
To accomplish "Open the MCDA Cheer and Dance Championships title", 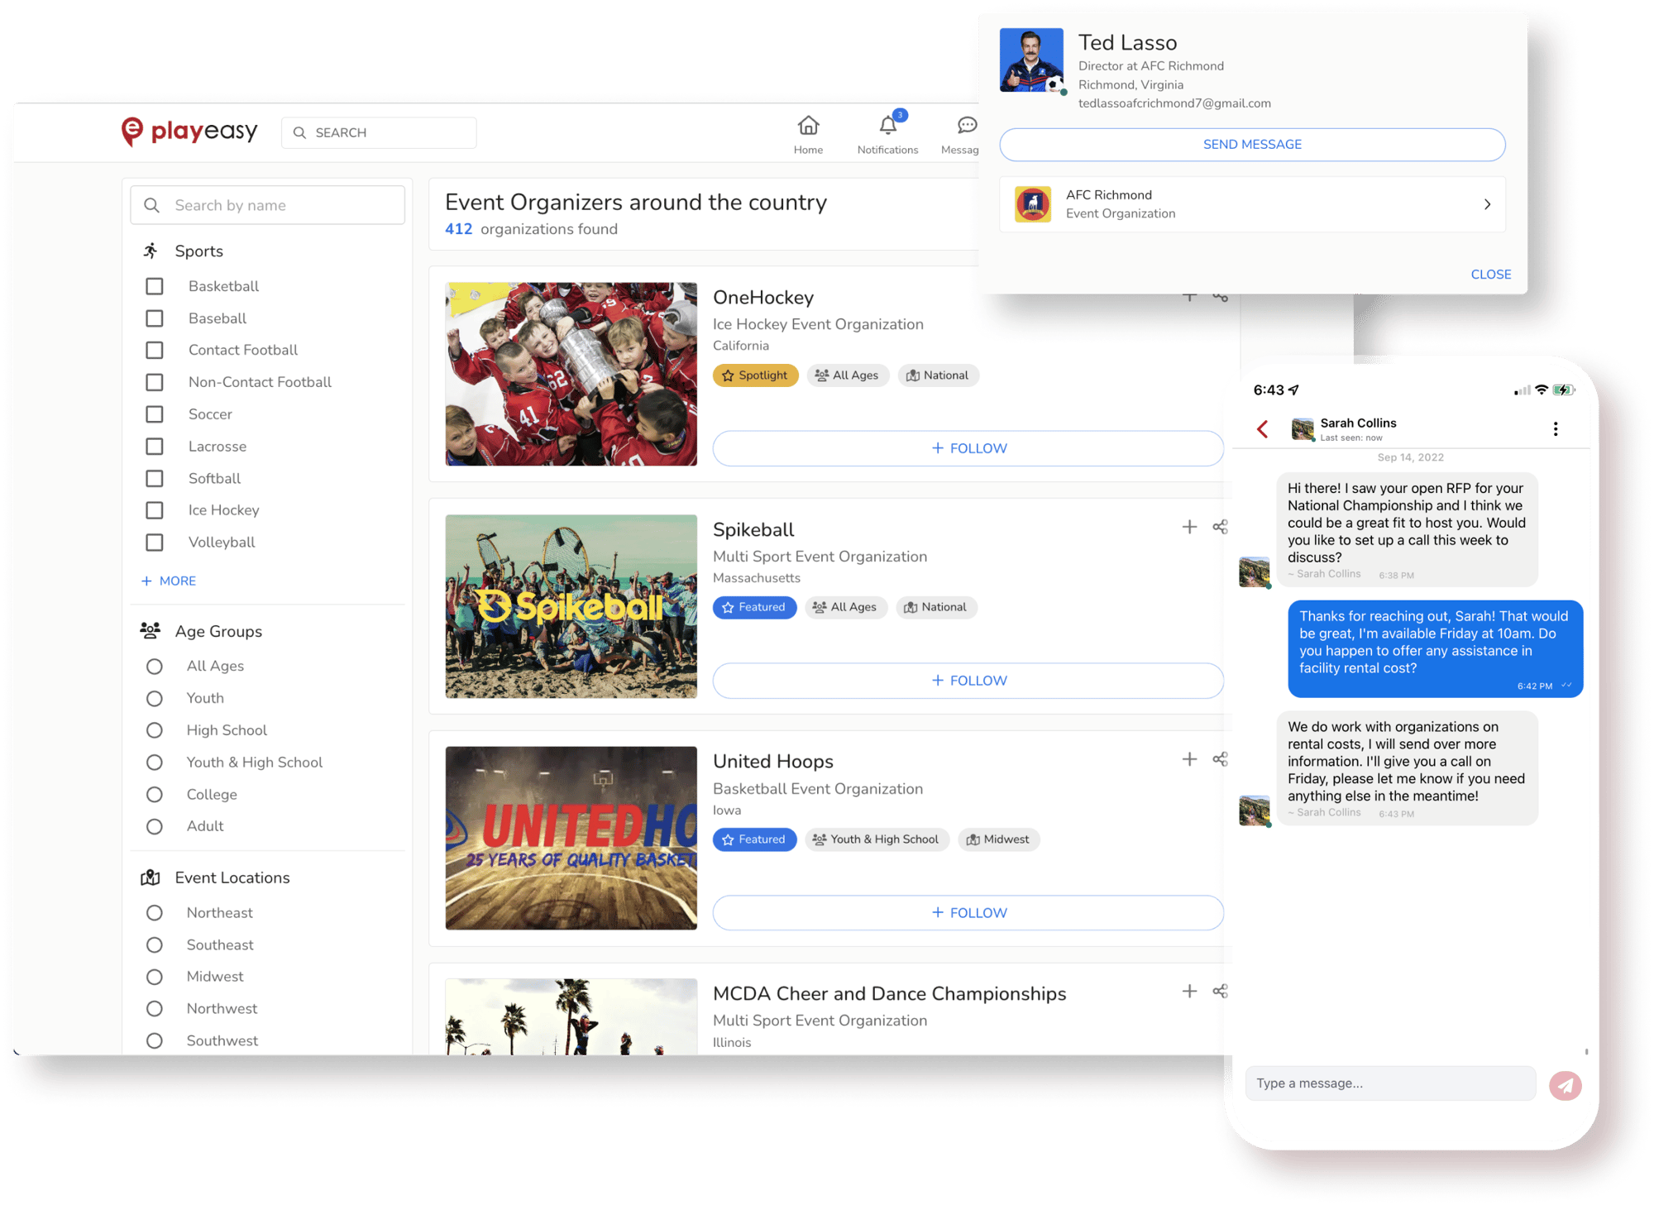I will point(889,993).
